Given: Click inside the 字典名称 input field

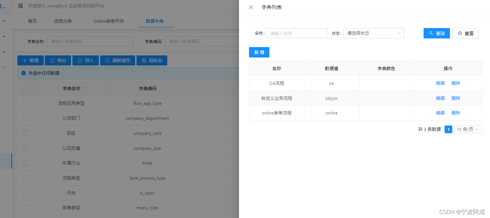Looking at the screenshot, I should tap(90, 41).
